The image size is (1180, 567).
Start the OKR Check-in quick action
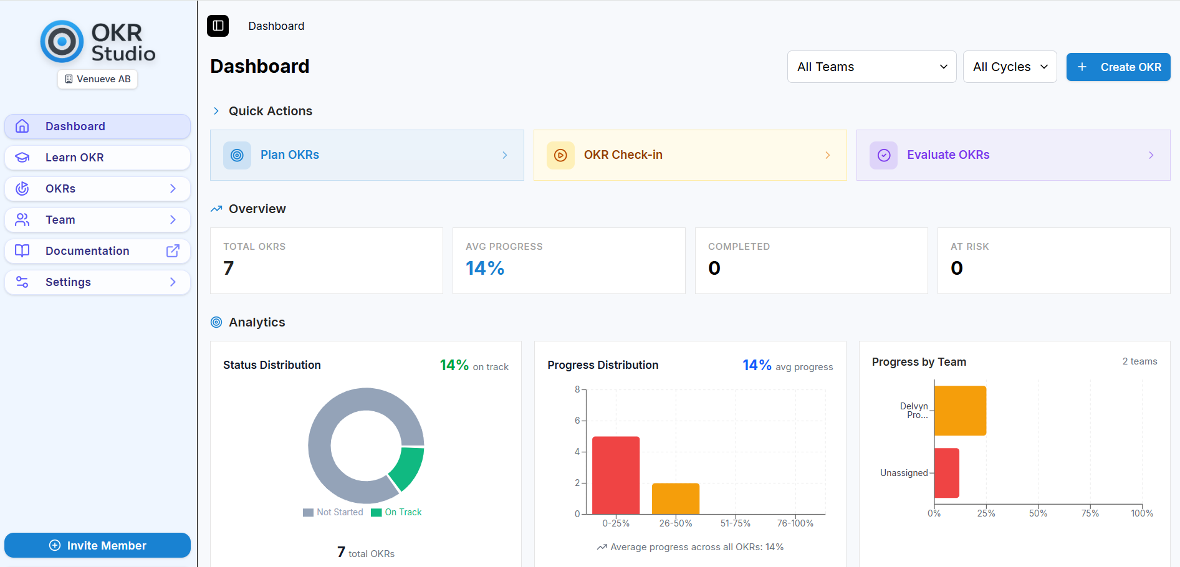690,155
